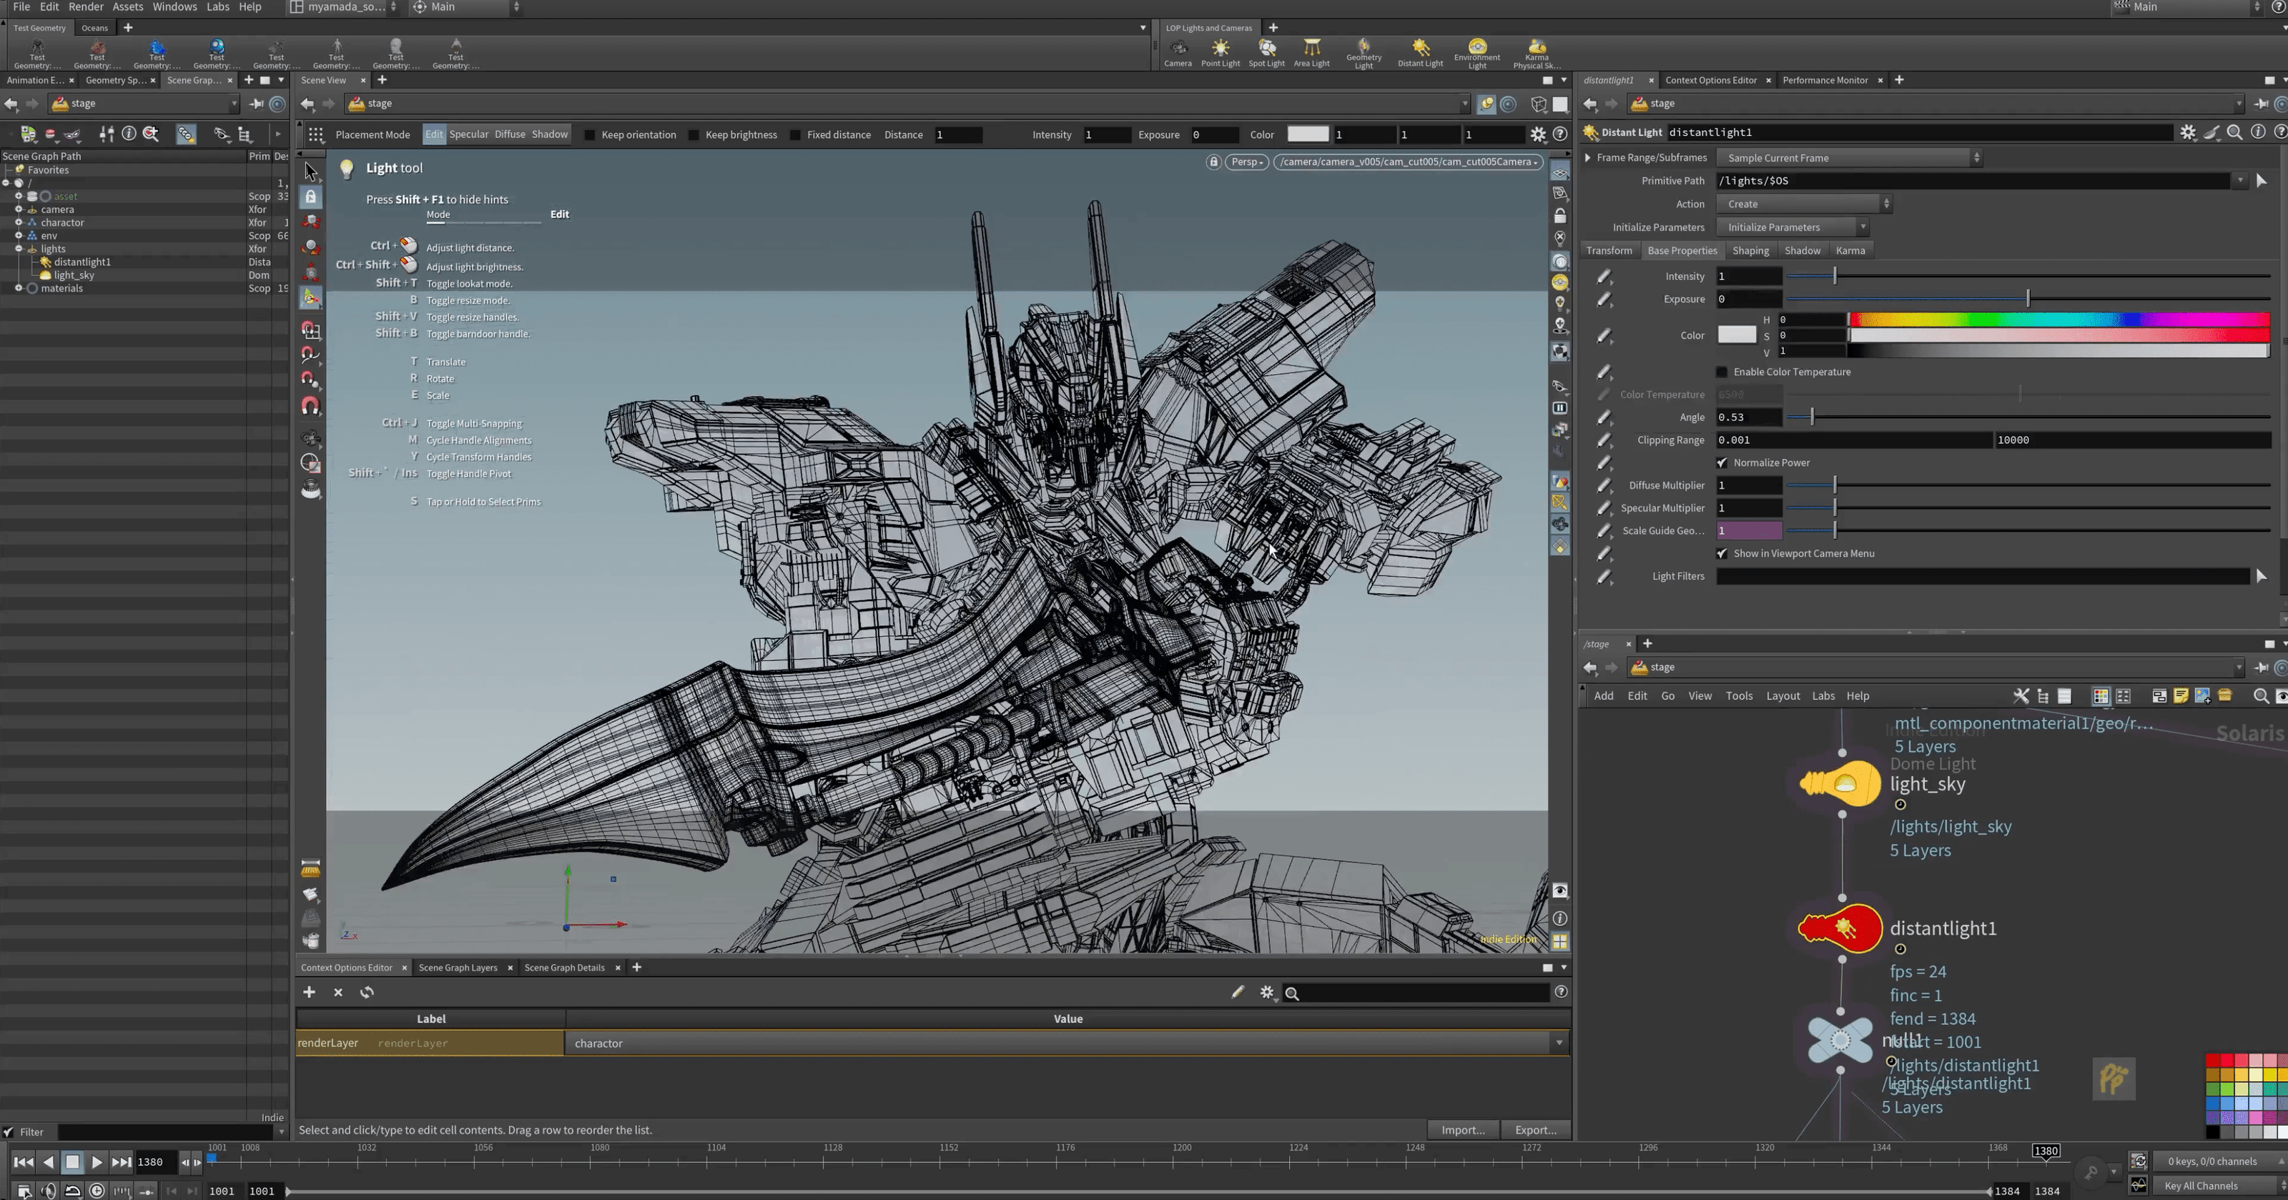Enable Color Temperature checkbox

(x=1721, y=372)
